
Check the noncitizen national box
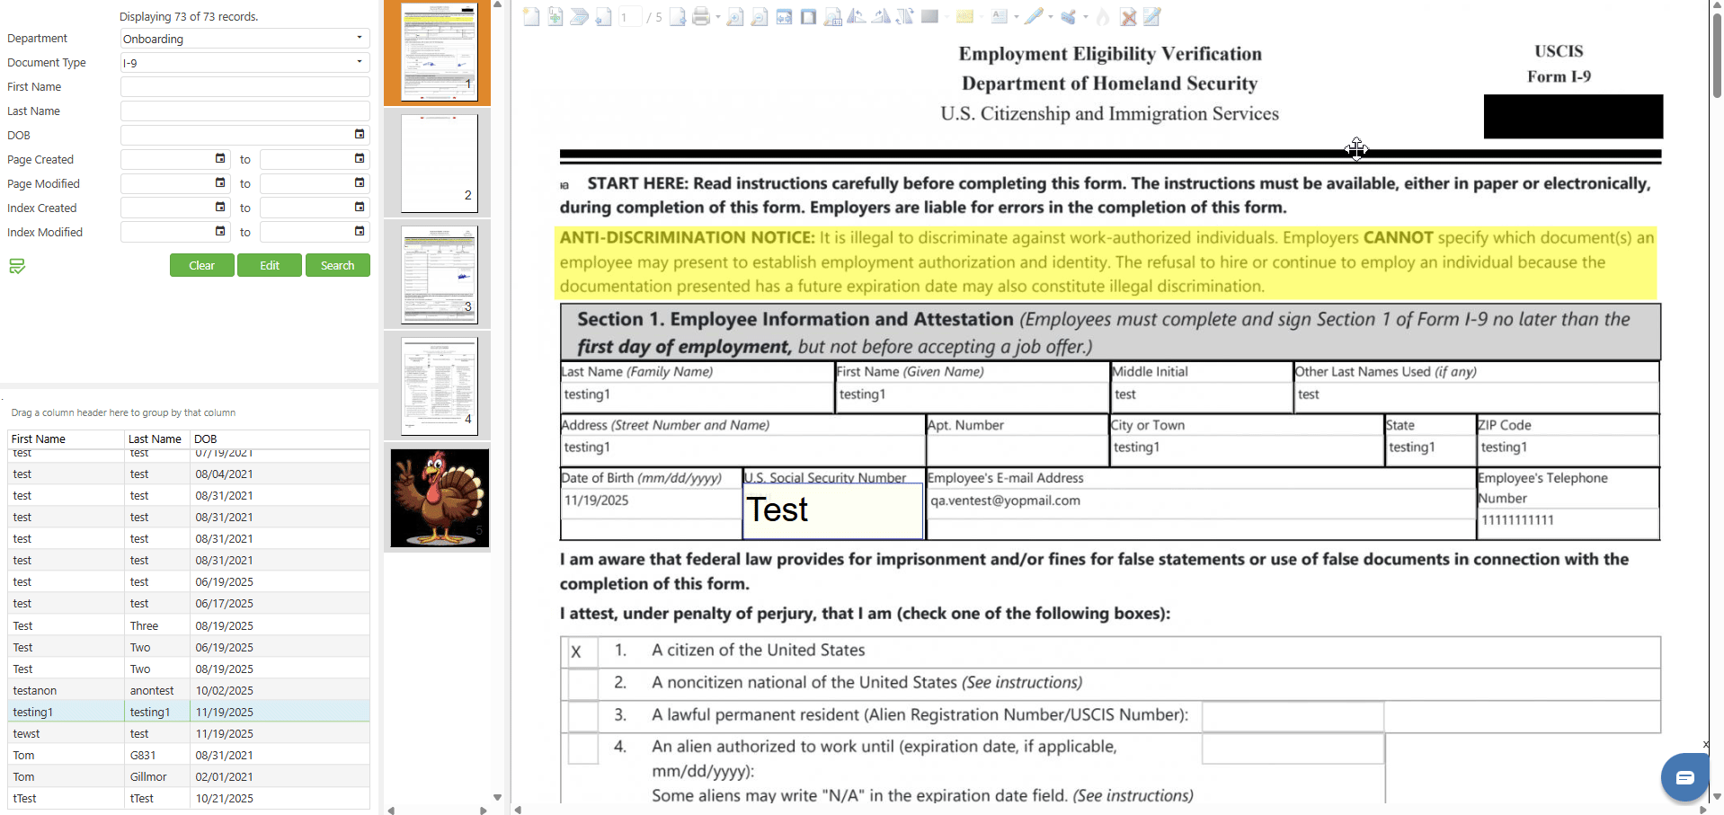pos(582,684)
